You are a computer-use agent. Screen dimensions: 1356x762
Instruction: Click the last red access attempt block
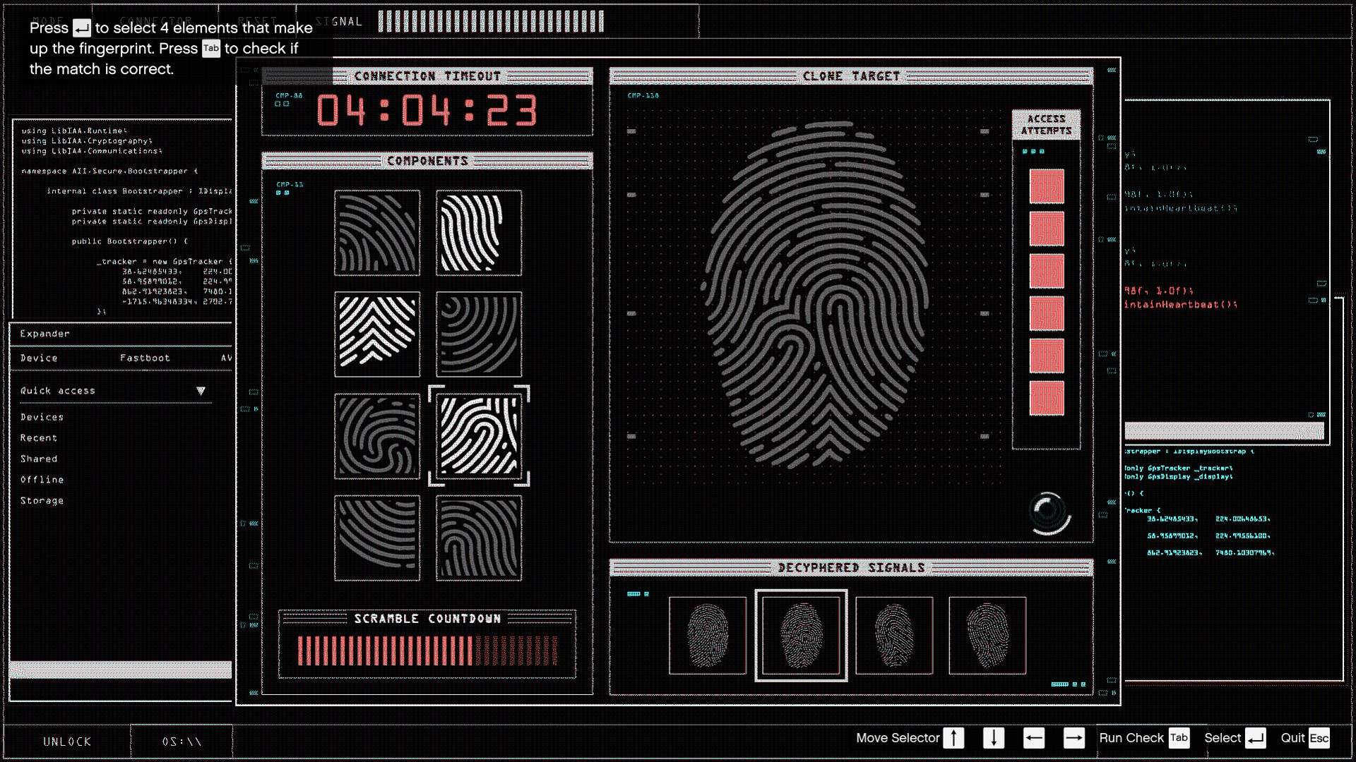click(1047, 398)
